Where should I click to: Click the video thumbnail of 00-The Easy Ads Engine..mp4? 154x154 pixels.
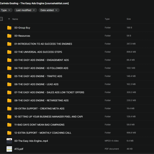[x=9, y=141]
